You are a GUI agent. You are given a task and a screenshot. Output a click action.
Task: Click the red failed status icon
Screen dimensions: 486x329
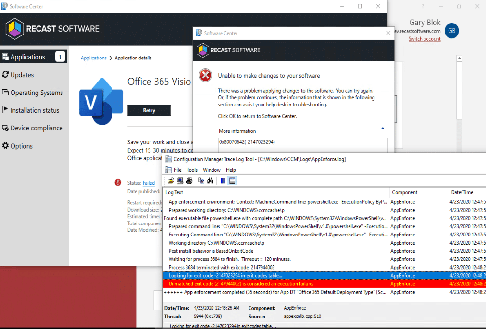coord(118,183)
